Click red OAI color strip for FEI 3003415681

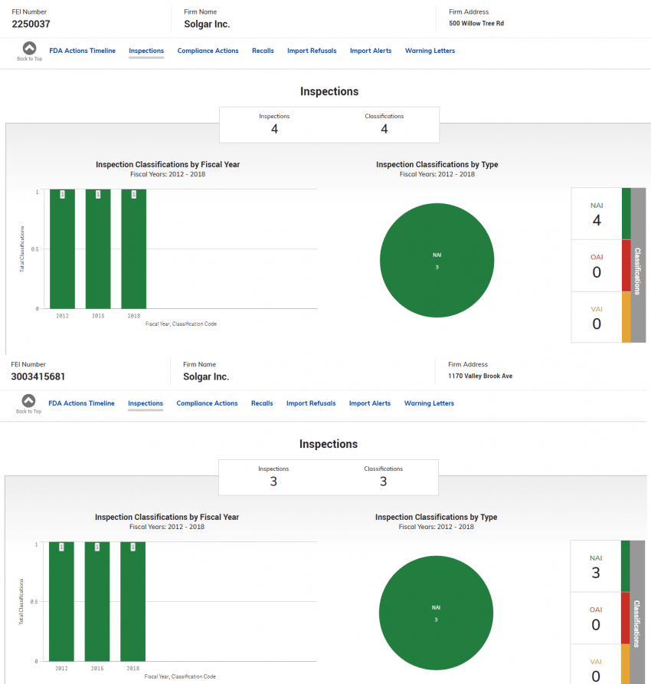tap(625, 618)
